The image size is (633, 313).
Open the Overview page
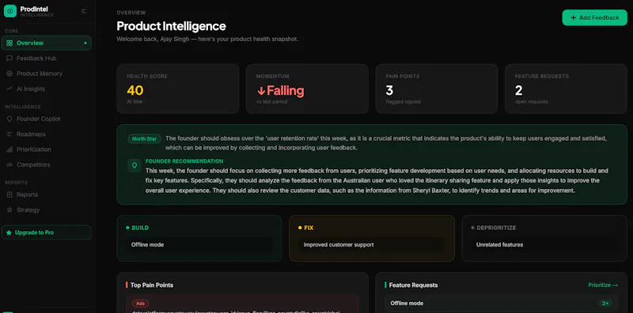click(x=47, y=43)
